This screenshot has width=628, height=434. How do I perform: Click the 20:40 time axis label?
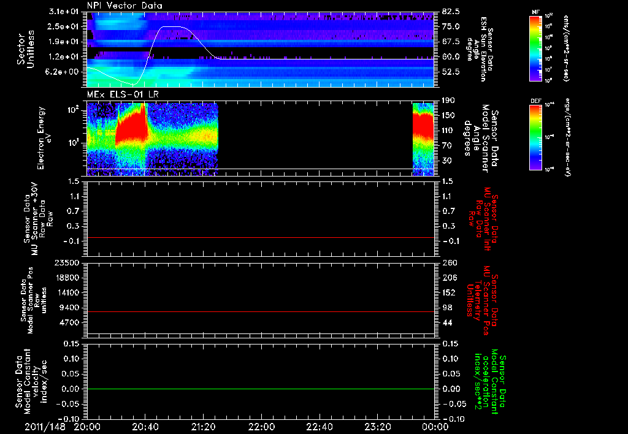click(145, 427)
